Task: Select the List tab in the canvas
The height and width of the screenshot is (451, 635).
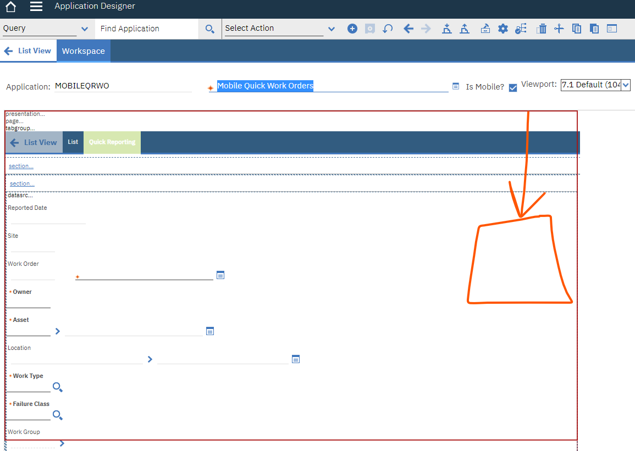Action: pyautogui.click(x=73, y=142)
